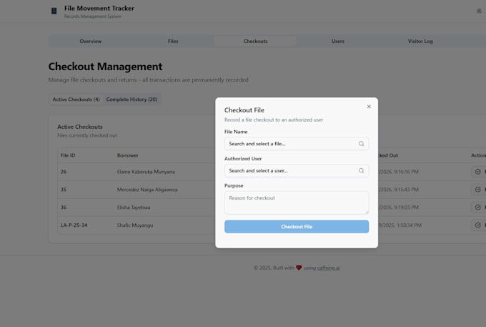
Task: Select file ID LA-P-25-34 cell
Action: pos(74,225)
